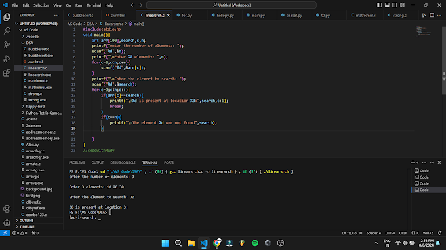Open background.jpg in the file tree
Image resolution: width=446 pixels, height=250 pixels.
click(x=39, y=189)
